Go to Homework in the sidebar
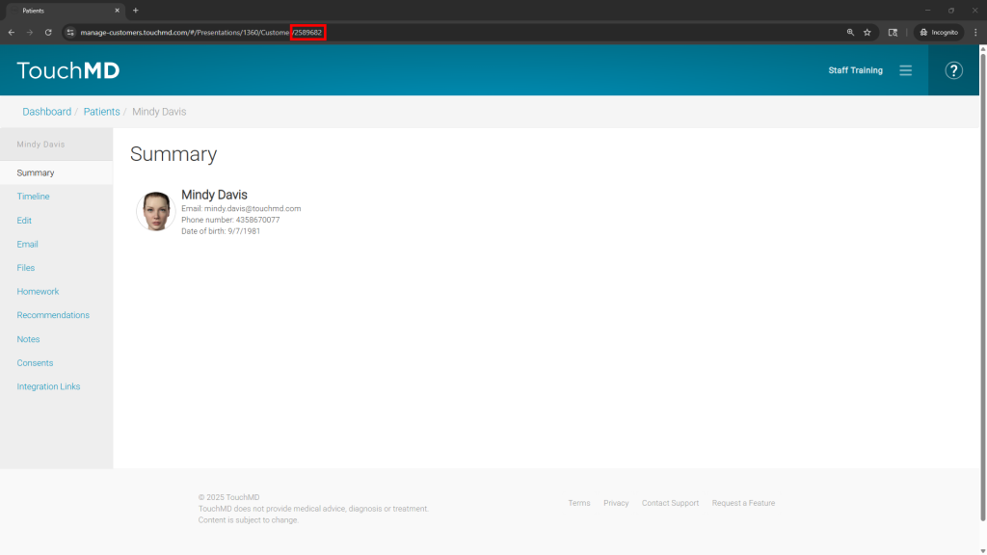987x555 pixels. coord(38,291)
